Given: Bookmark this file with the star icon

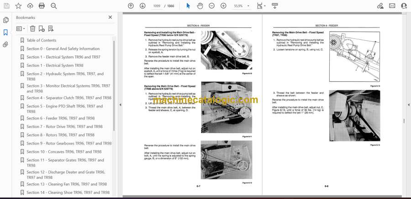Looking at the screenshot, I should tap(18, 6).
